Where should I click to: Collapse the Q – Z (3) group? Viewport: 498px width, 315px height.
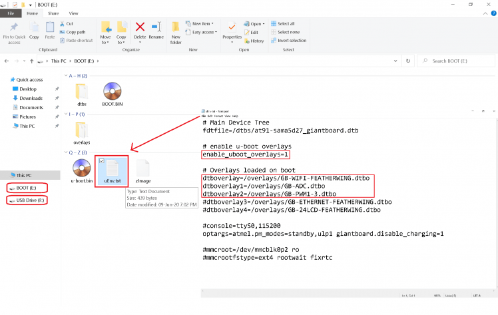click(x=66, y=153)
